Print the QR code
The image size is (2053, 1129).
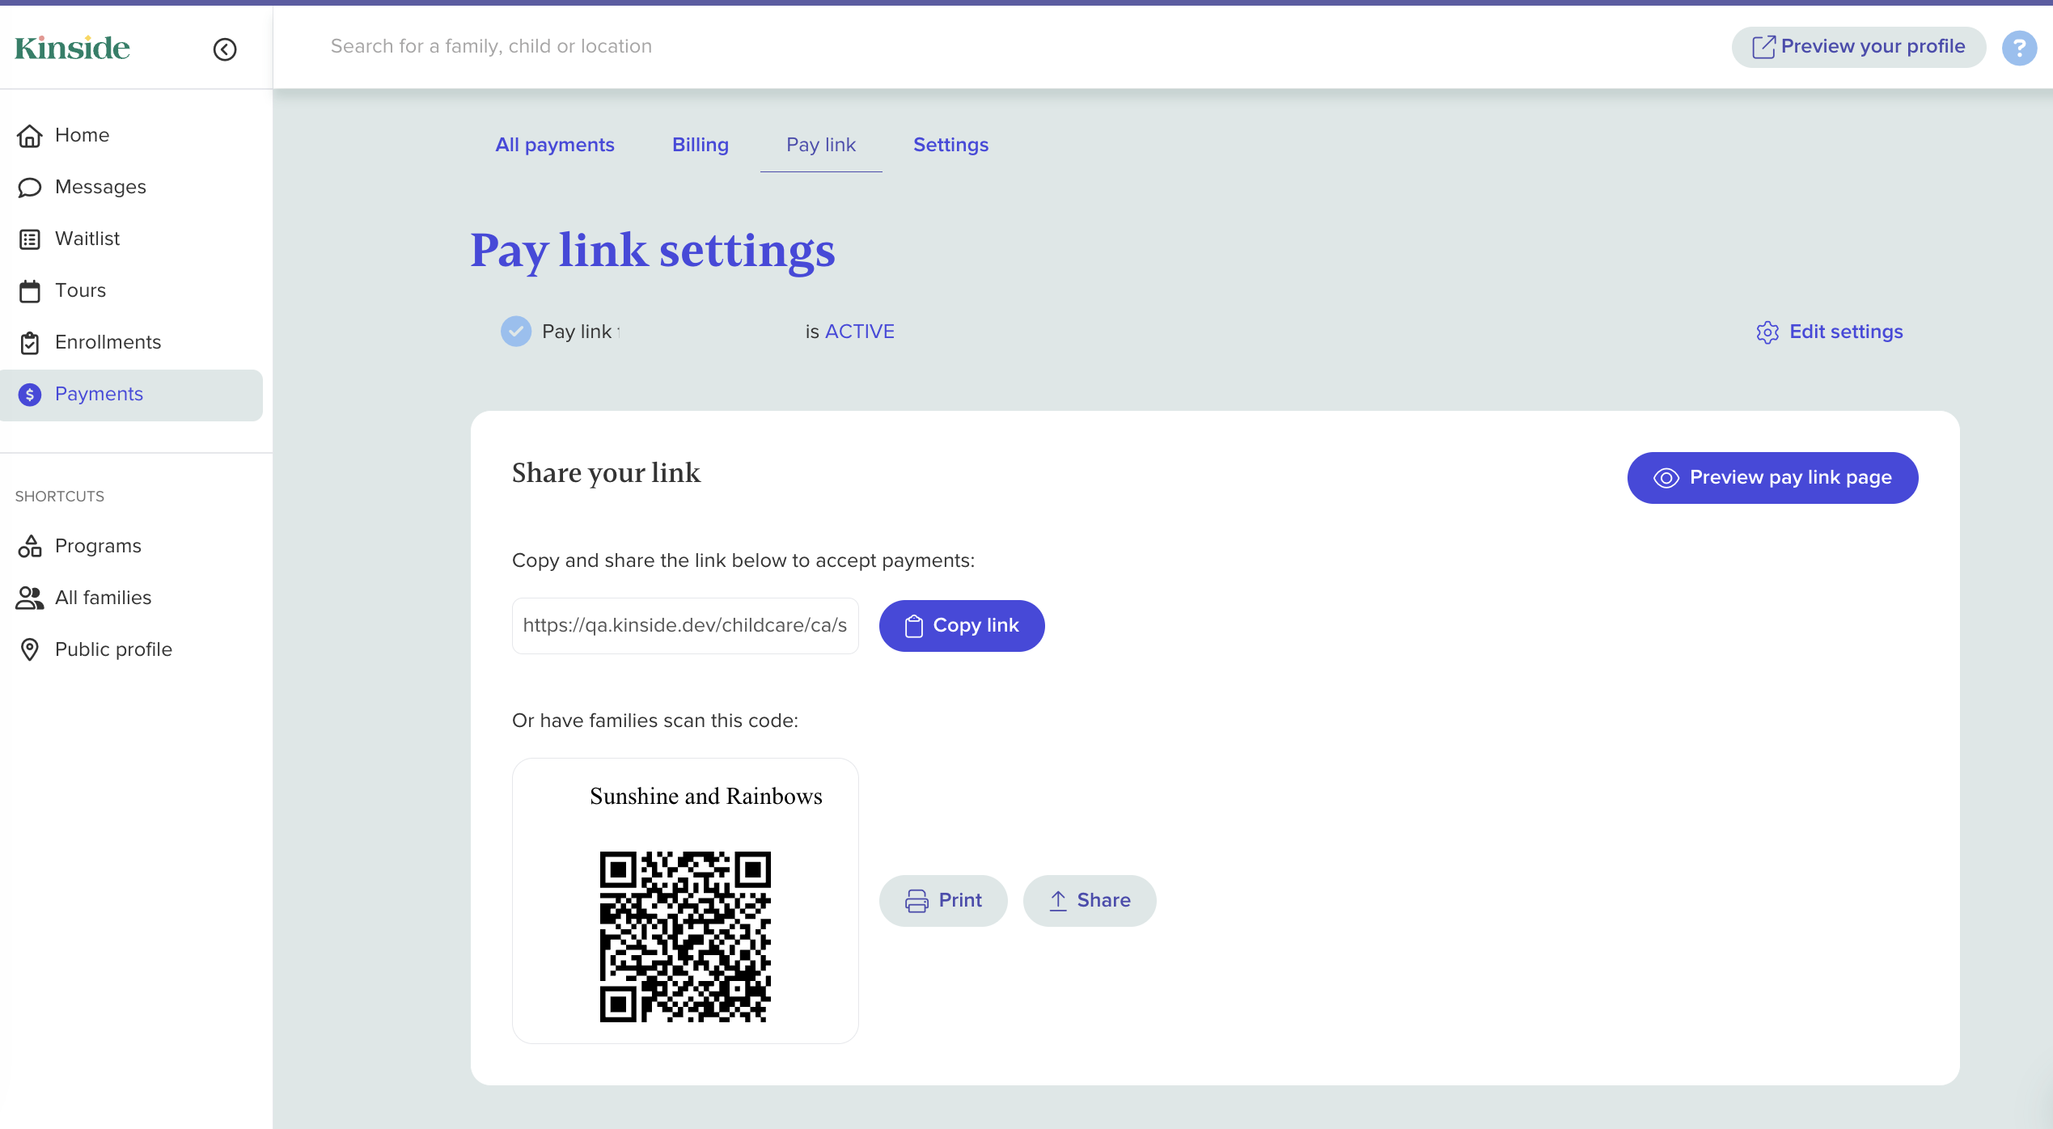[x=943, y=901]
